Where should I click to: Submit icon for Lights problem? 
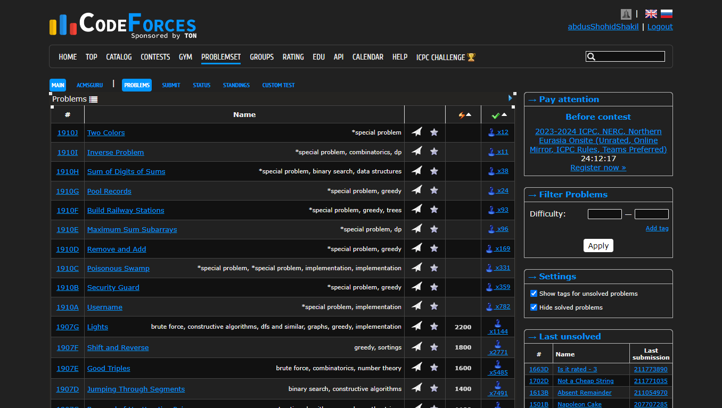click(x=416, y=326)
